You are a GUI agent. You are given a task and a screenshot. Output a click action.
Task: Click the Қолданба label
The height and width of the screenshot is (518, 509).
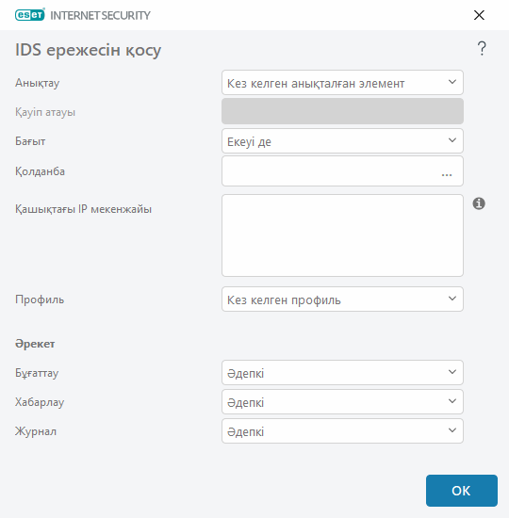pos(40,171)
